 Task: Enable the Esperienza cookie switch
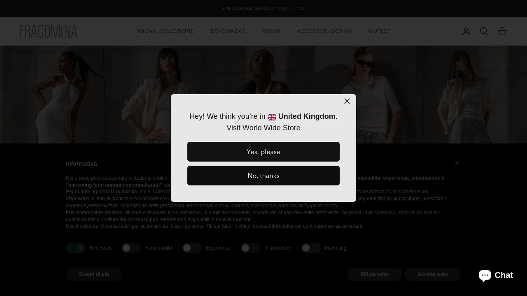click(x=192, y=248)
